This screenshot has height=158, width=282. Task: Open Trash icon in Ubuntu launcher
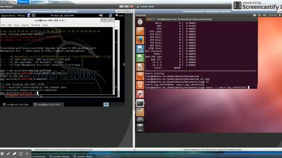pos(140,128)
